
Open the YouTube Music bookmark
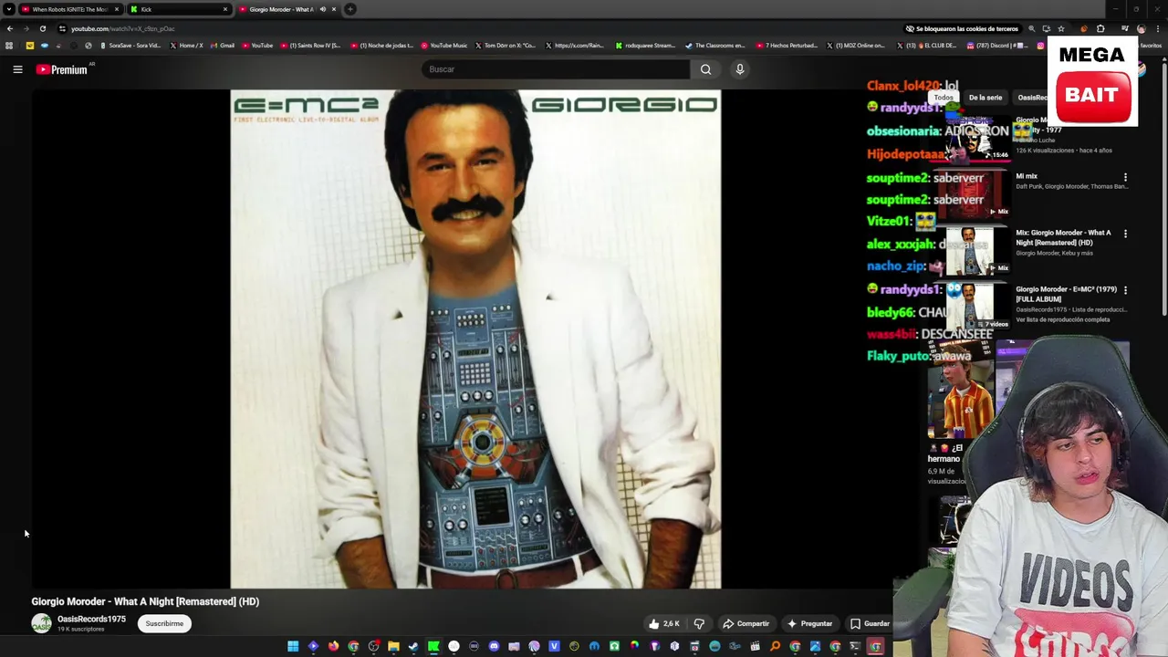443,45
